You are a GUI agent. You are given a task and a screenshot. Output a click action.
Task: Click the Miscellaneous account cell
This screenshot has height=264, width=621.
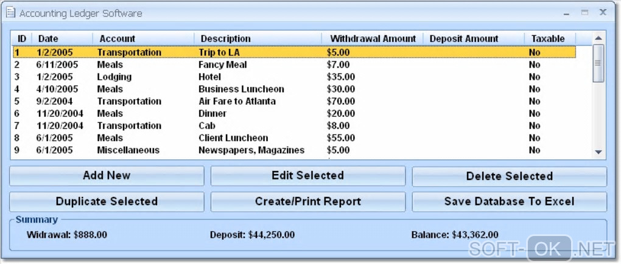pyautogui.click(x=128, y=150)
